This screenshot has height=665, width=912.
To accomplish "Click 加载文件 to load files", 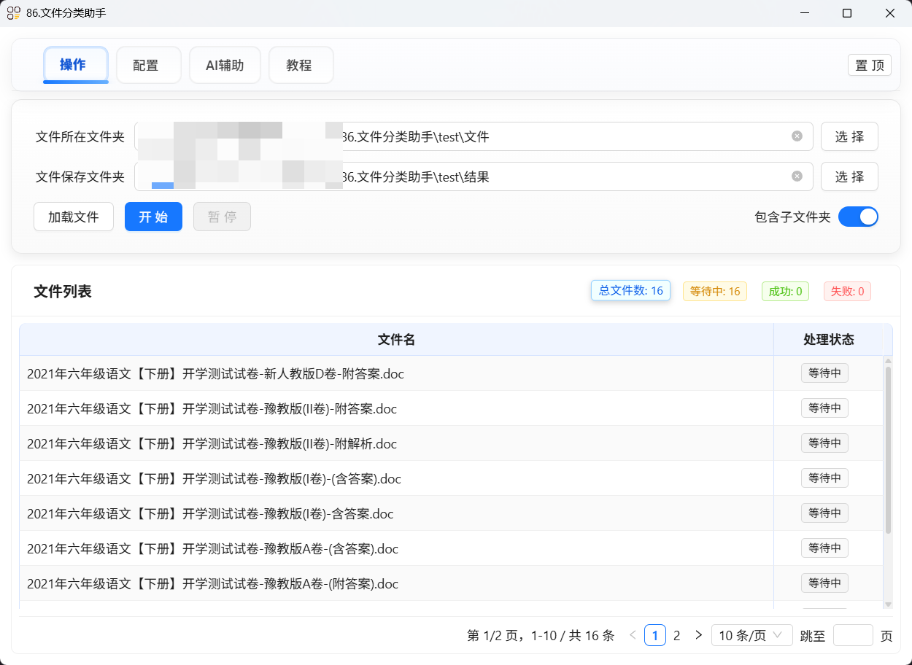I will pos(73,217).
